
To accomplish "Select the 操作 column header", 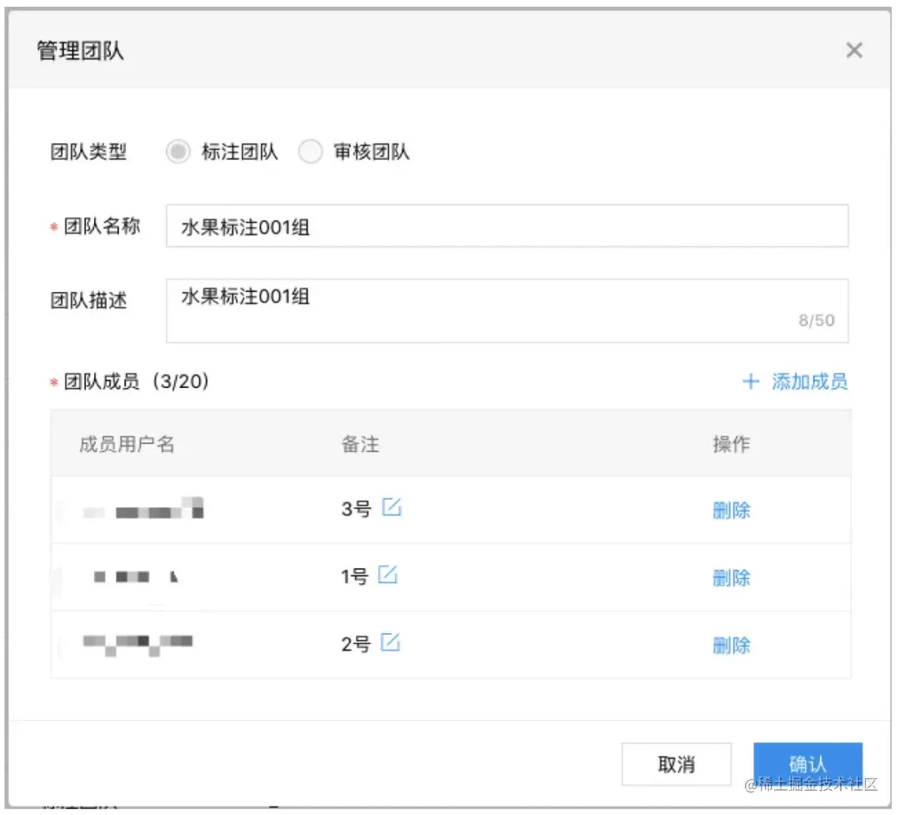I will pyautogui.click(x=732, y=444).
